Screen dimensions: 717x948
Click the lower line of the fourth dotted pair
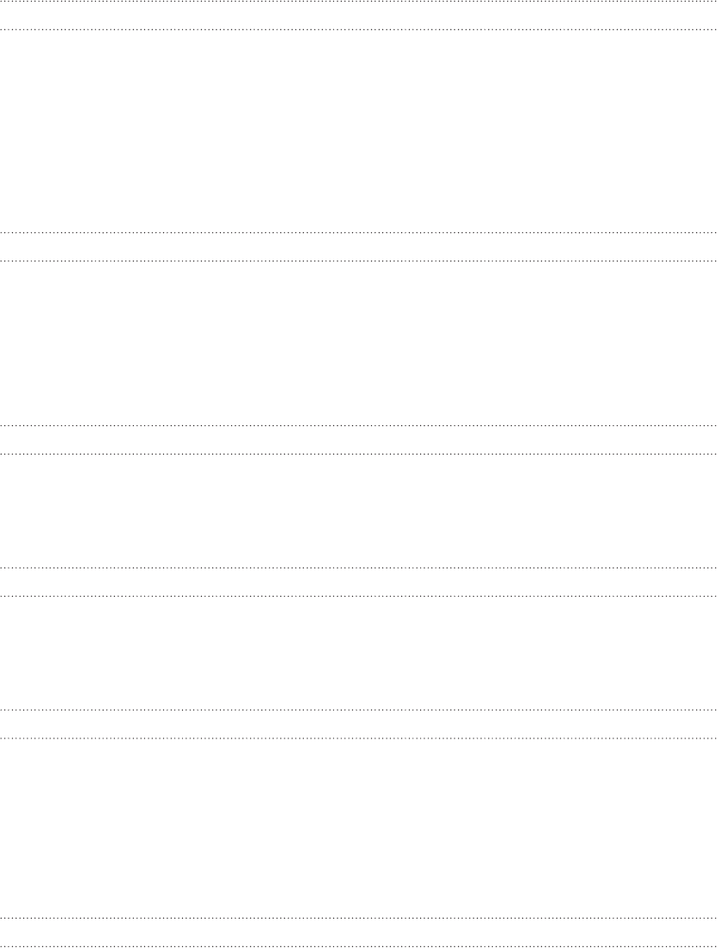[x=359, y=596]
